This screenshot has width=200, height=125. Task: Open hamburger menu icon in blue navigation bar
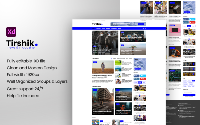click(x=145, y=28)
